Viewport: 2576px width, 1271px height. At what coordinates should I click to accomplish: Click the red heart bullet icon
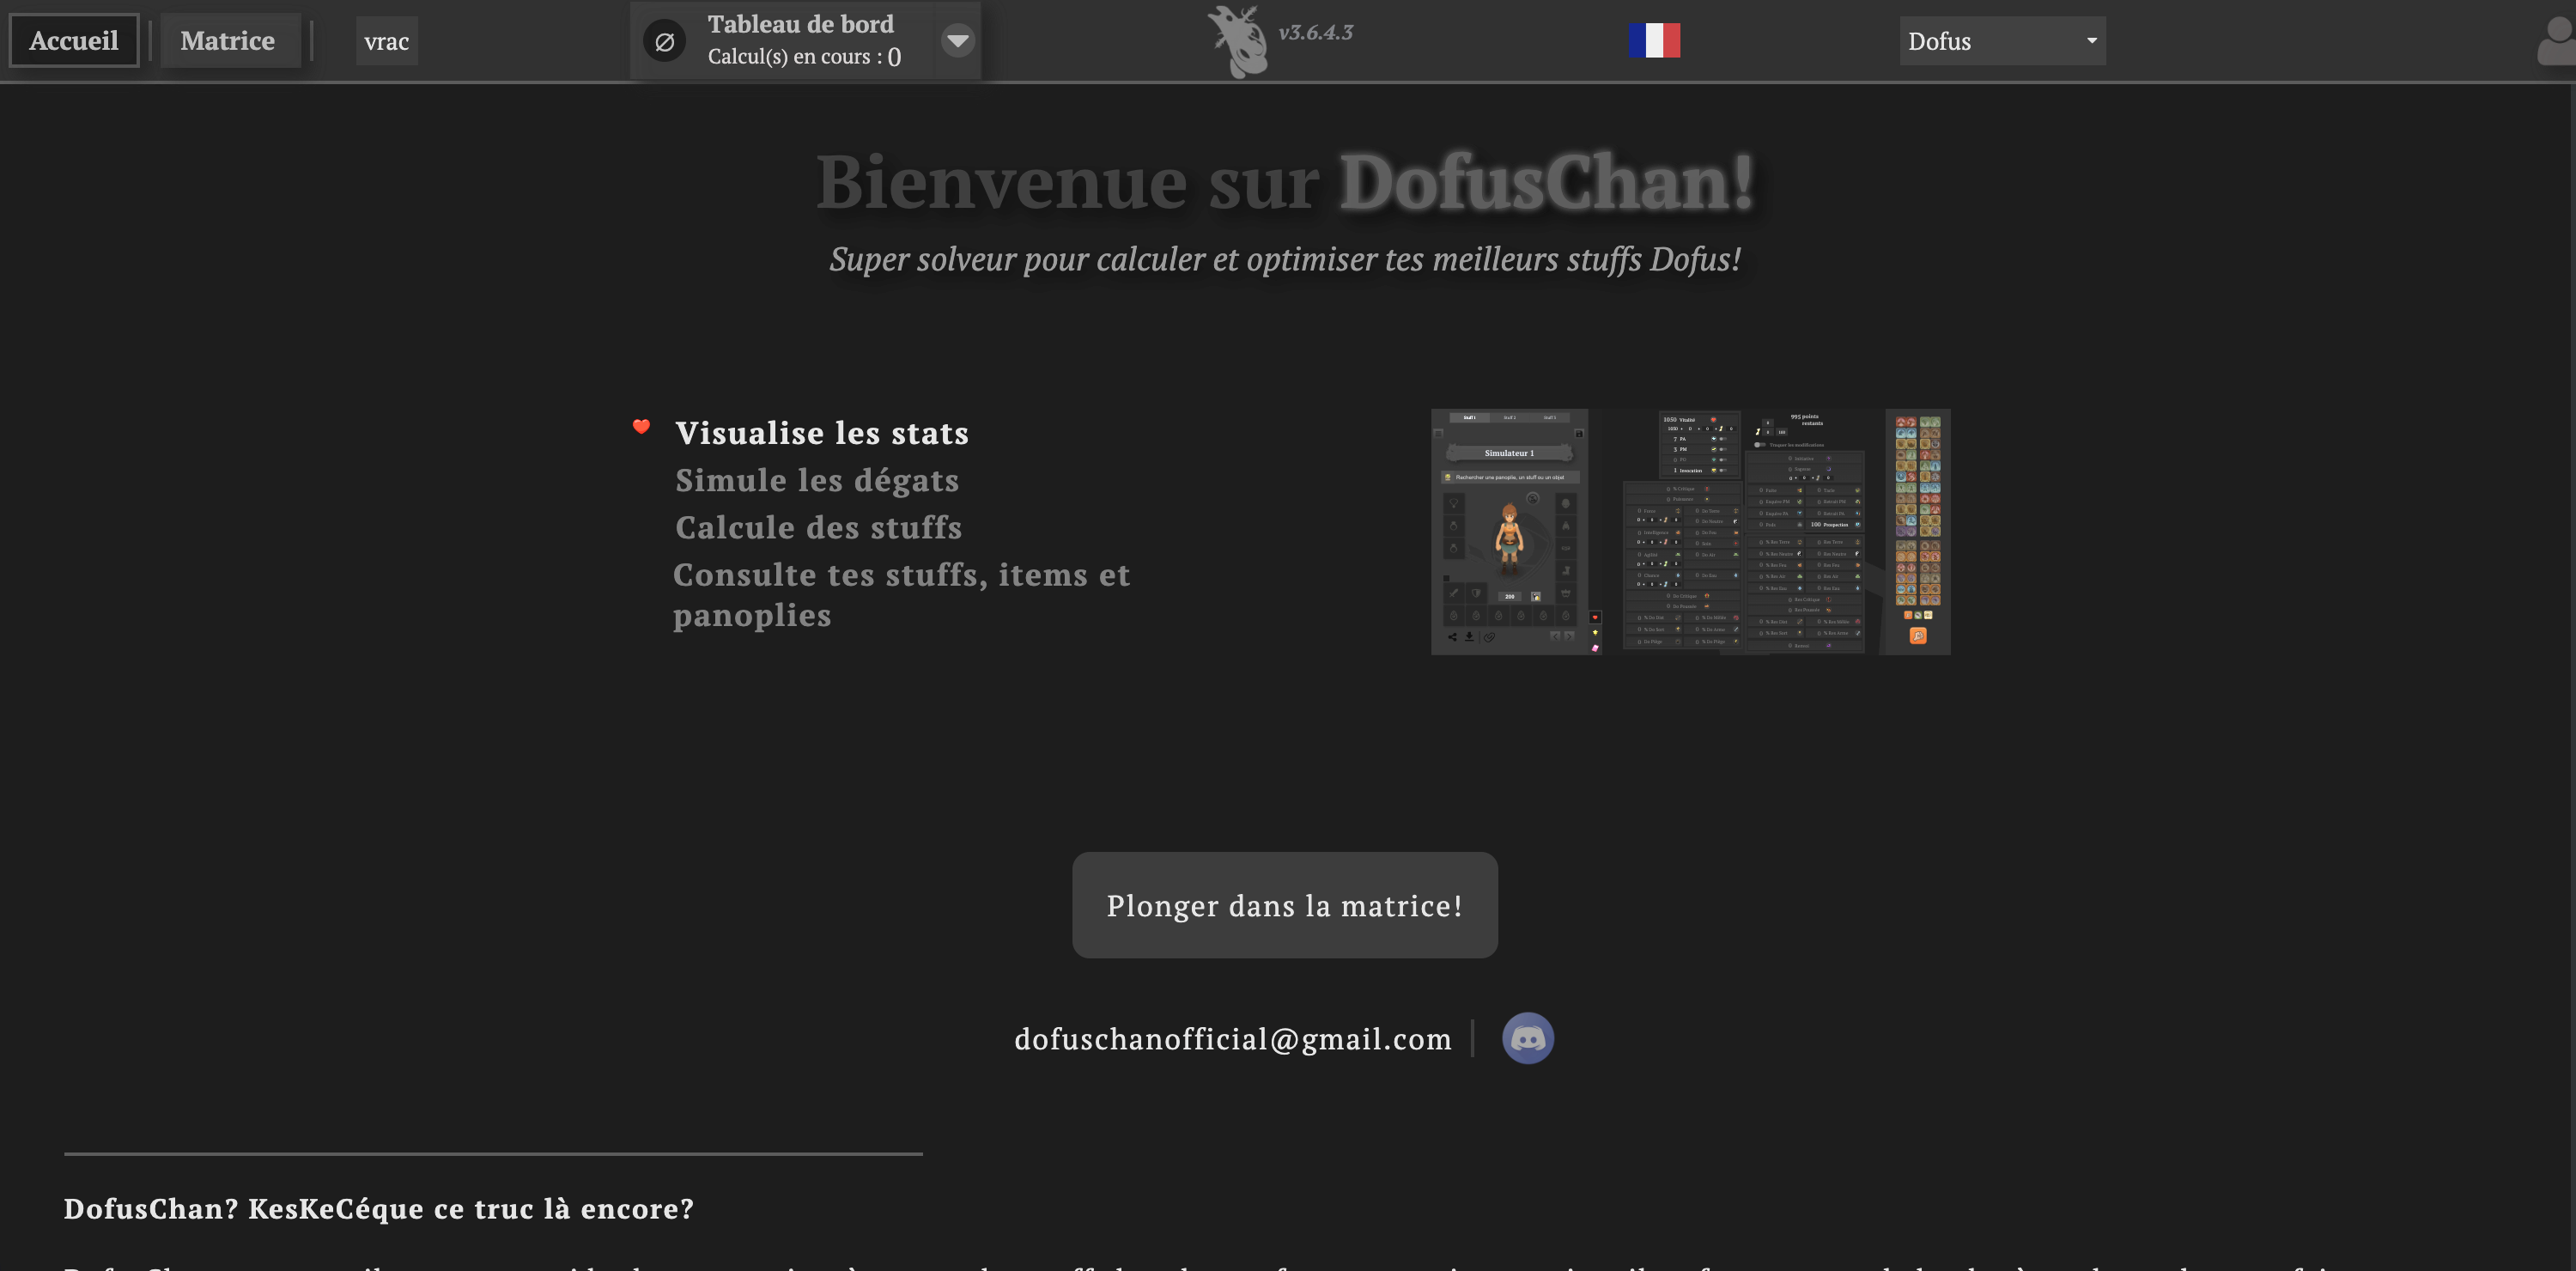point(641,427)
